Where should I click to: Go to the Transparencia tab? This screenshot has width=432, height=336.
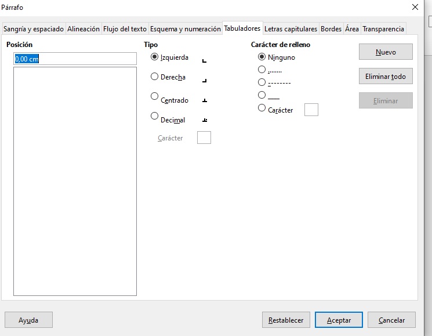point(383,29)
